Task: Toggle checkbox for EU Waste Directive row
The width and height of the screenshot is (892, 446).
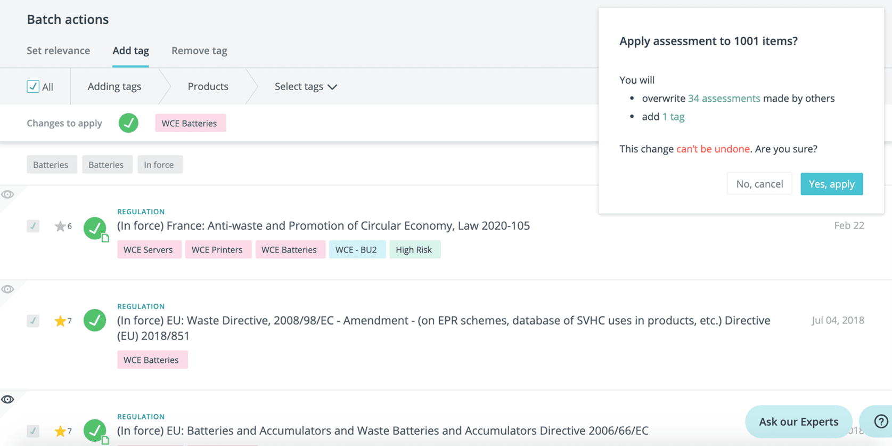Action: [33, 321]
